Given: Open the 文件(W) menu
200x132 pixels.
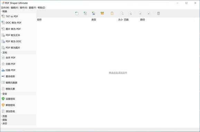Looking at the screenshot, I should 5,8.
